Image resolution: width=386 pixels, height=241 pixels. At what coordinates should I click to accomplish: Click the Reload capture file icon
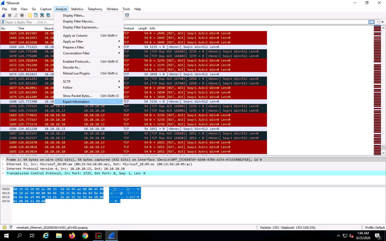point(48,15)
